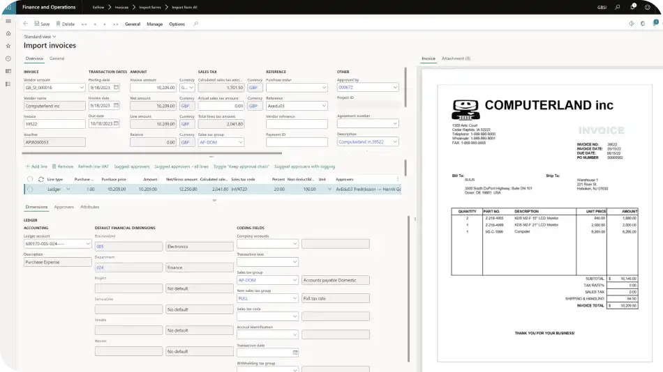The height and width of the screenshot is (372, 663).
Task: Click Open in Office icon
Action: coord(643,24)
